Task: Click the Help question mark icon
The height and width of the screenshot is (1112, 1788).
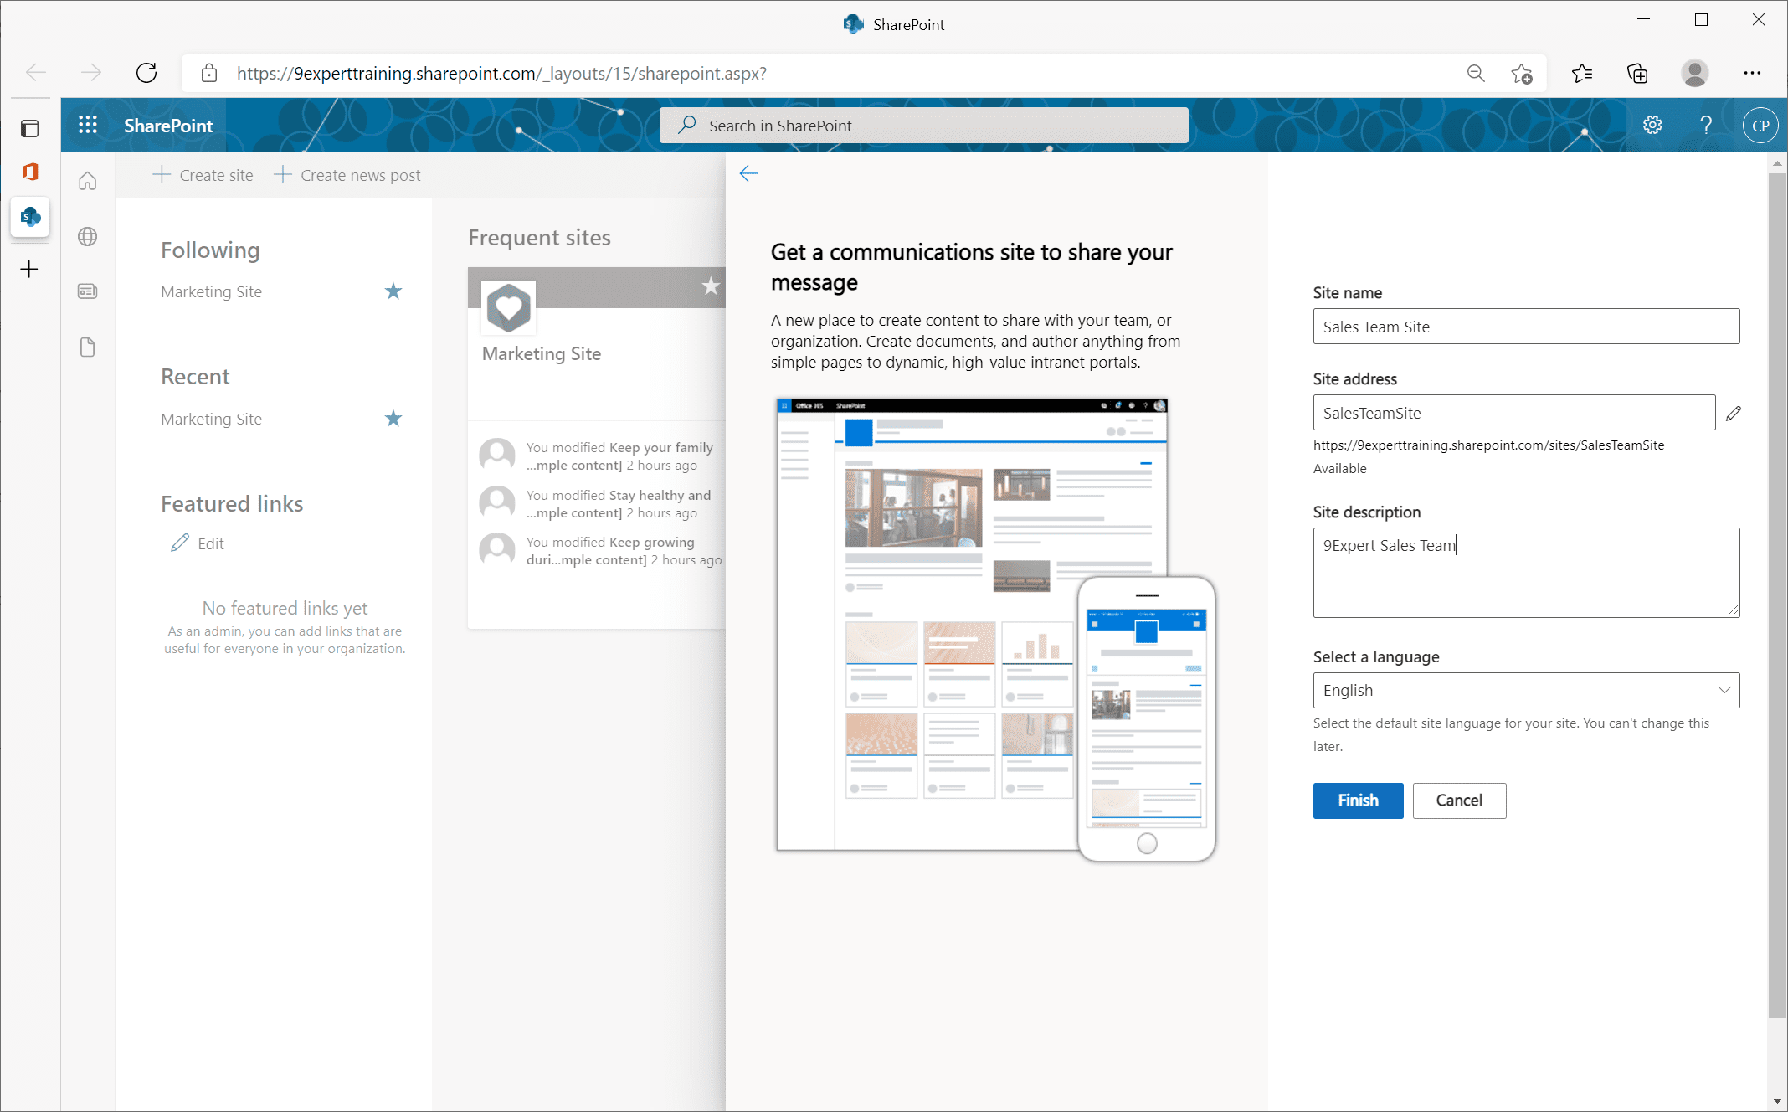Action: click(x=1707, y=124)
